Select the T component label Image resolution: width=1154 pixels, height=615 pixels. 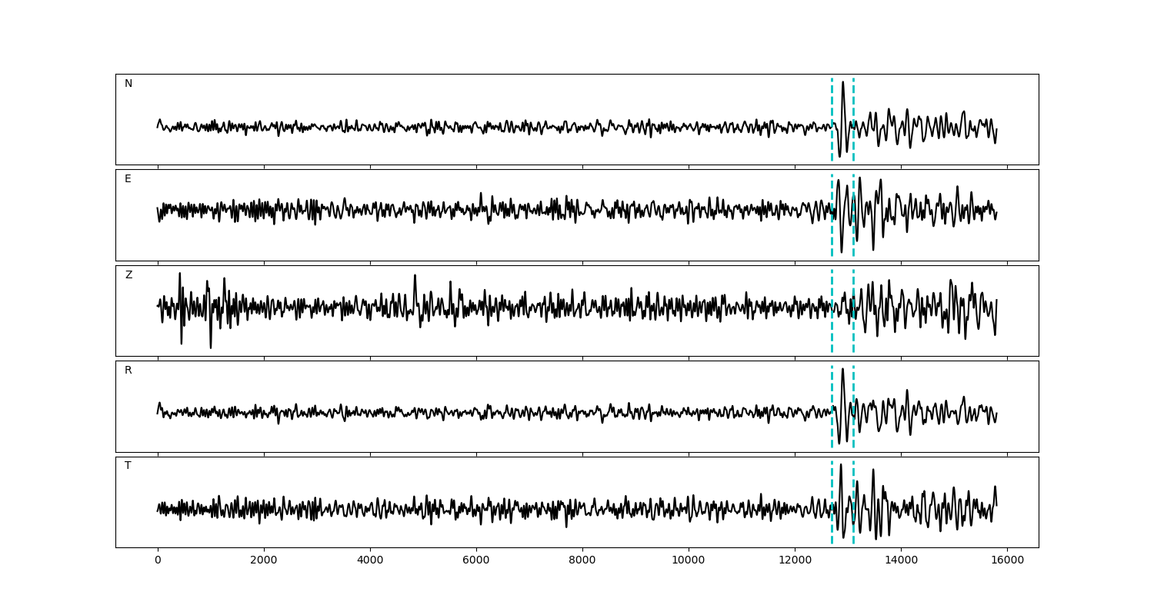pyautogui.click(x=128, y=466)
